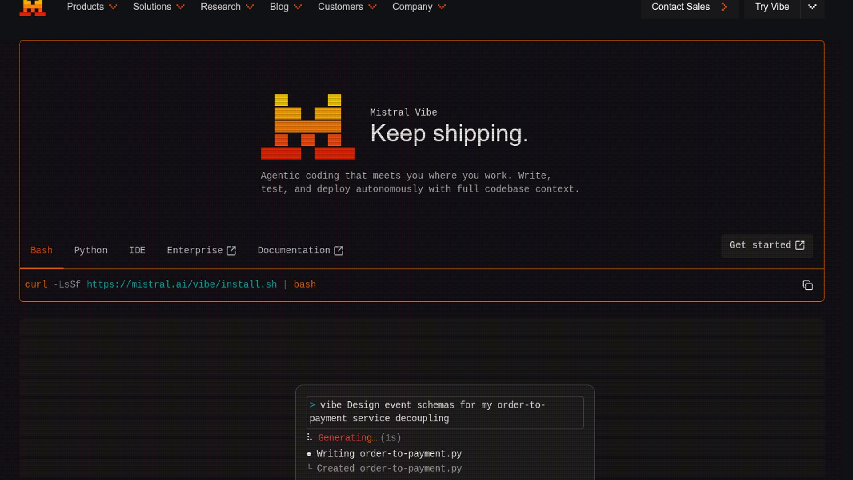Click 'Created order-to-payment.py' line
Viewport: 853px width, 480px height.
389,468
